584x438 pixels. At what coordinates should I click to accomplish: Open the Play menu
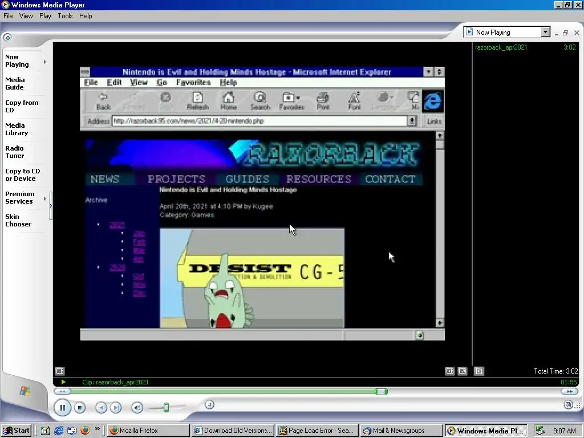tap(45, 16)
